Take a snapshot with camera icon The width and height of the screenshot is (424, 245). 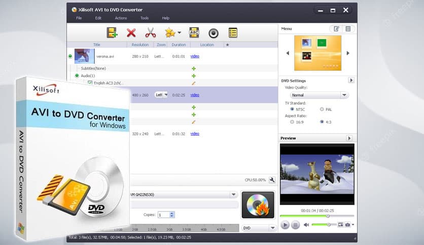click(x=347, y=224)
